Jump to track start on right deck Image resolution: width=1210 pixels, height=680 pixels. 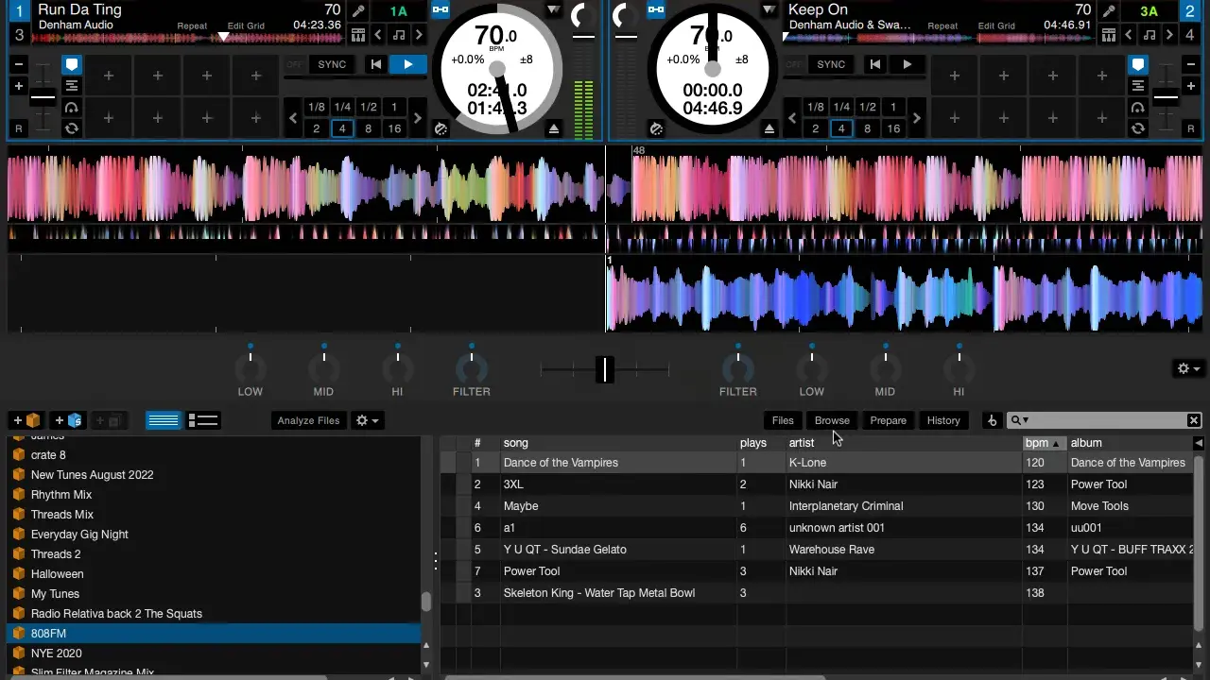click(875, 64)
